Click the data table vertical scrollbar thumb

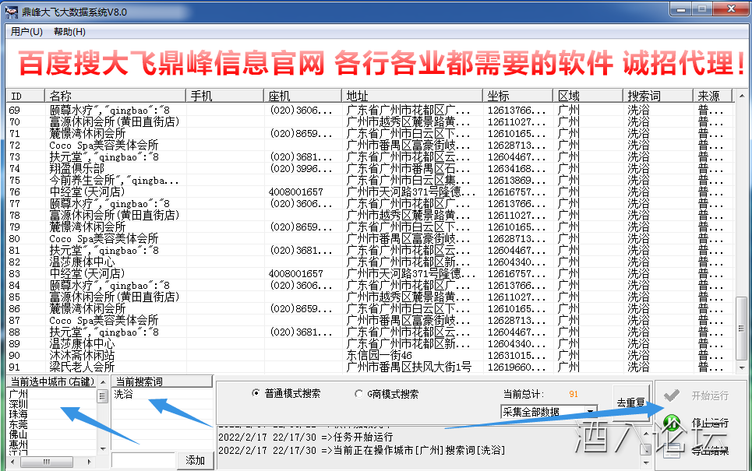click(741, 328)
